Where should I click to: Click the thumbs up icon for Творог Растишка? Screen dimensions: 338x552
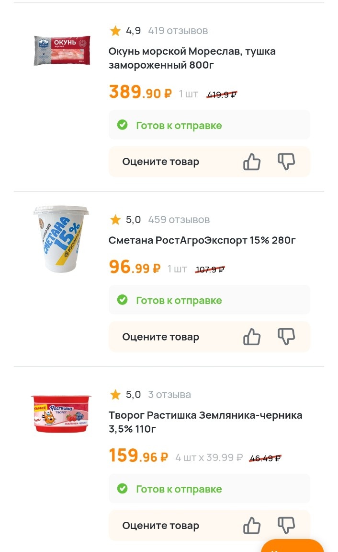click(x=251, y=526)
